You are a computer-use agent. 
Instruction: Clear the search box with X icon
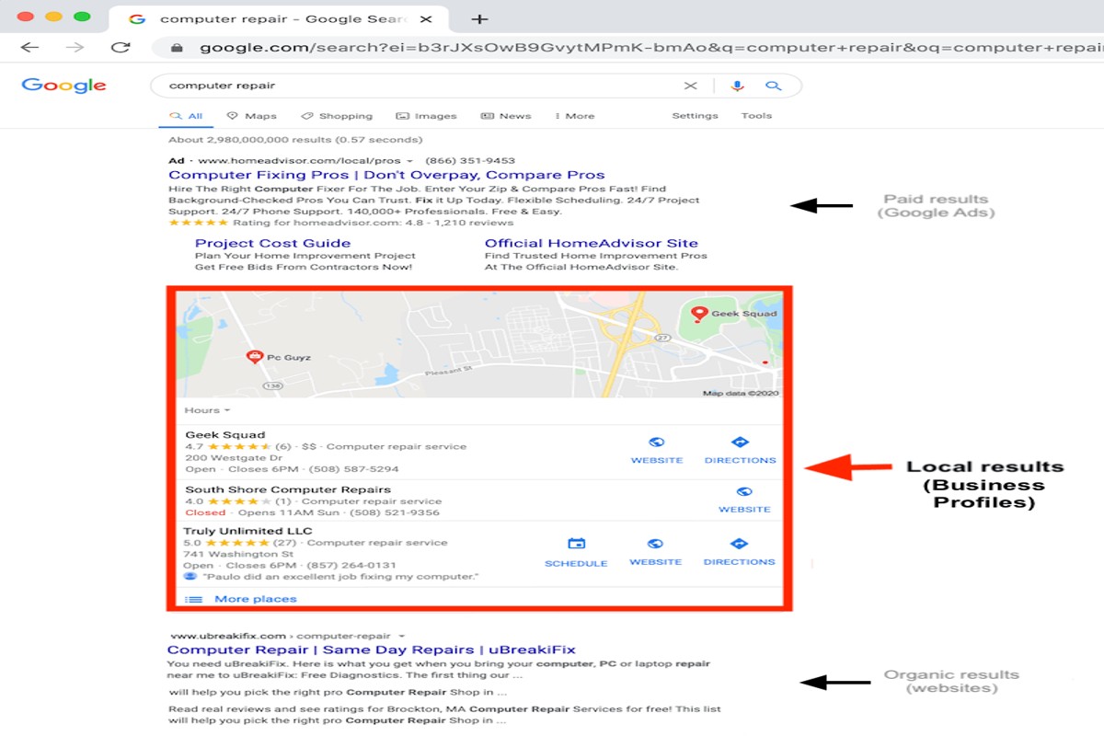[x=690, y=86]
